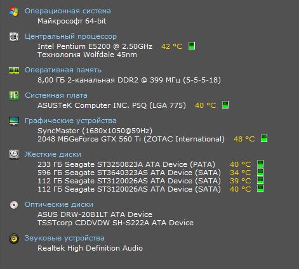Image resolution: width=299 pixels, height=269 pixels.
Task: Open the Звуковые устройства section link
Action: coord(65,238)
